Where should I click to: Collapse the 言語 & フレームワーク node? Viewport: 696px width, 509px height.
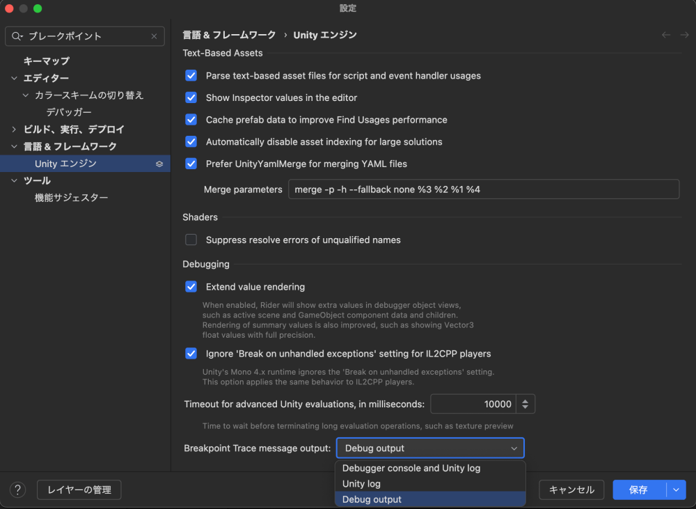pos(14,146)
